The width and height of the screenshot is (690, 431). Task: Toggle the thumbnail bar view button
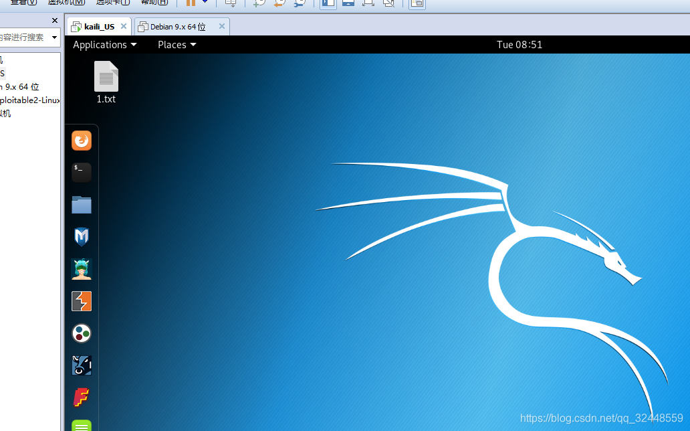pyautogui.click(x=348, y=3)
